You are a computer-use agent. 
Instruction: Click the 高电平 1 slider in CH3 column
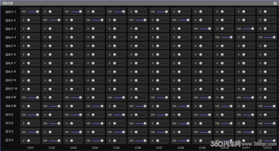76,12
